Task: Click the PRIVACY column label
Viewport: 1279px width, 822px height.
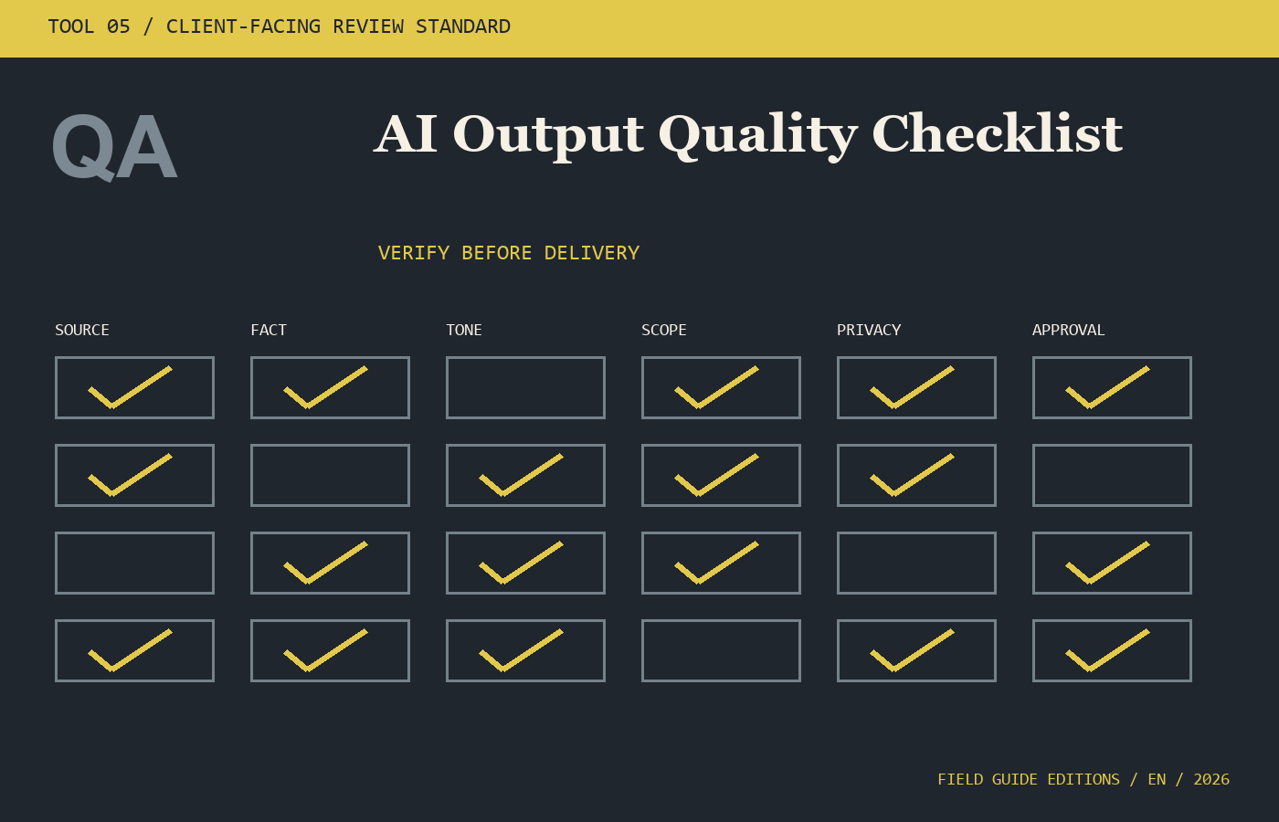Action: point(869,330)
